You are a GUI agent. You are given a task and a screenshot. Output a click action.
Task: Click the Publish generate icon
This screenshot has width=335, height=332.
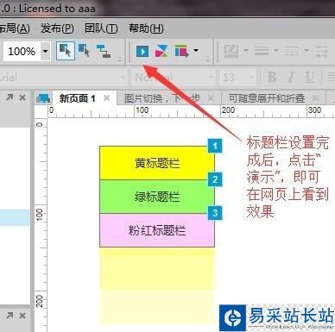(x=181, y=51)
